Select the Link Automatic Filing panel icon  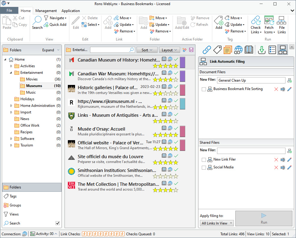(282, 50)
